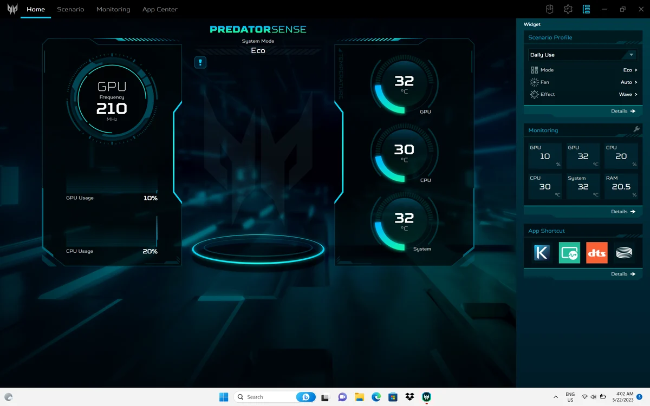The image size is (650, 406).
Task: Open Task View on the taskbar
Action: 325,397
